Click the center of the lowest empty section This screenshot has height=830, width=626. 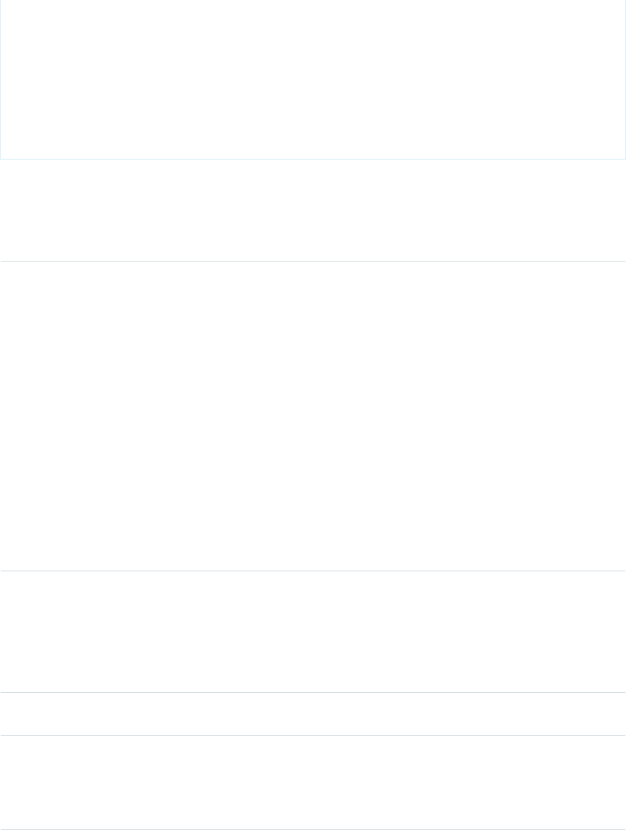(x=313, y=782)
